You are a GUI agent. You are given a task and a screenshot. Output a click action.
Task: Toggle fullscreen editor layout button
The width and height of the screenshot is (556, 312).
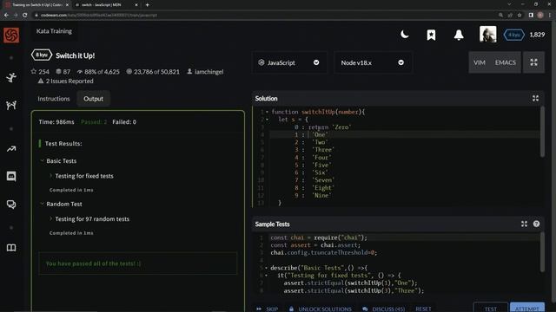tap(533, 62)
